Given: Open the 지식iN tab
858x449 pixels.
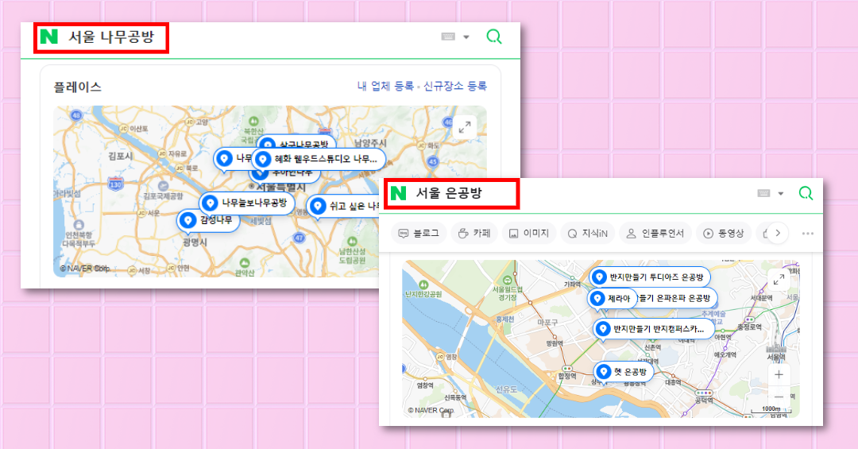Looking at the screenshot, I should 588,234.
